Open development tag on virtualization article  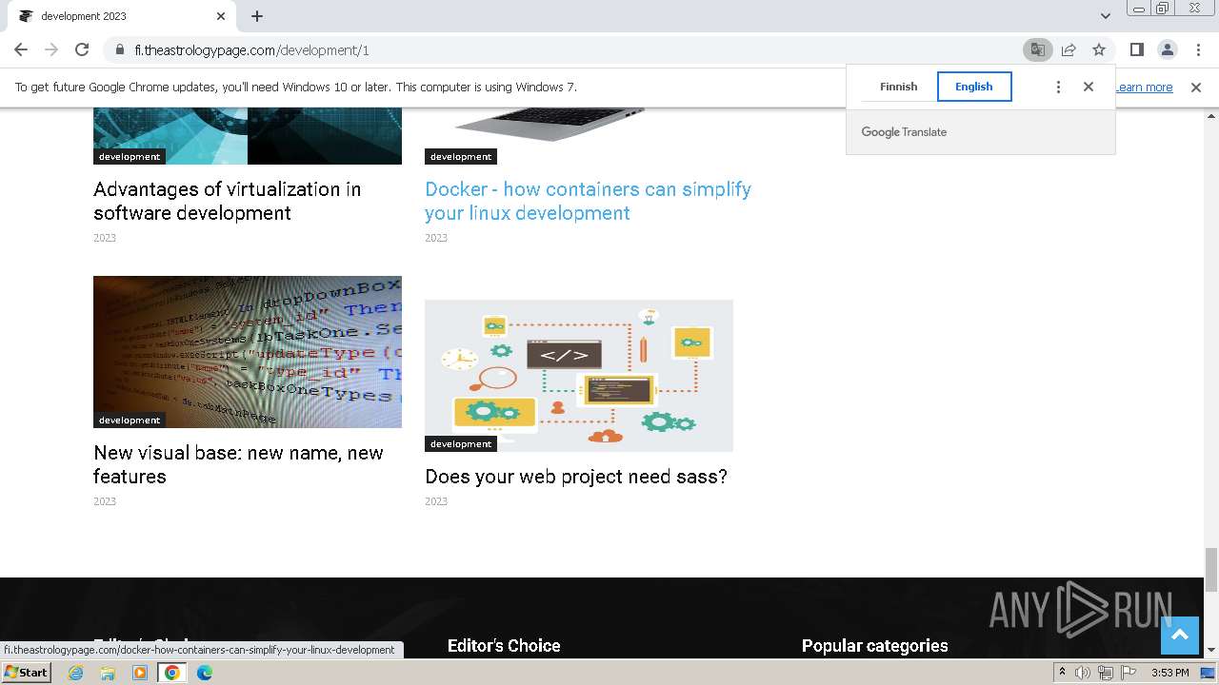[x=130, y=157]
